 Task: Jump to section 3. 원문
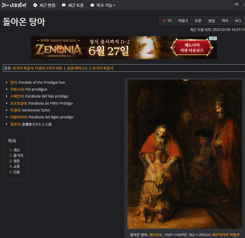point(15,161)
